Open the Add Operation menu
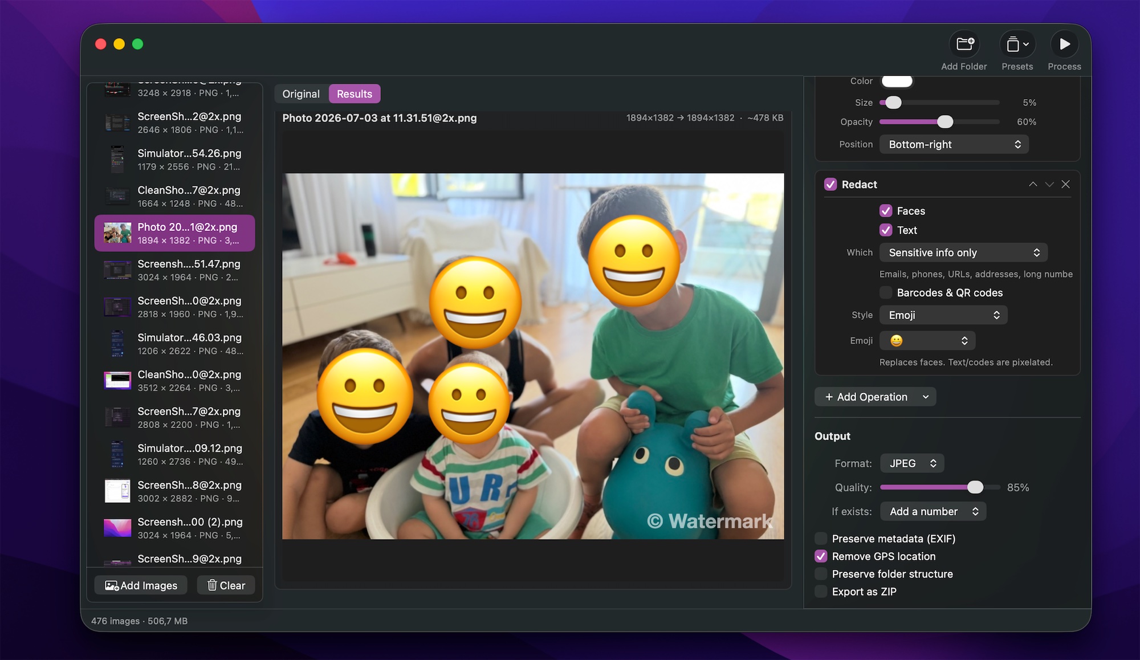The width and height of the screenshot is (1140, 660). click(876, 397)
